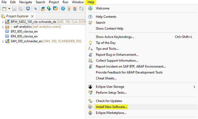Screen dimensions: 198x119
Task: Select the Project Explorer tab
Action: click(x=18, y=16)
